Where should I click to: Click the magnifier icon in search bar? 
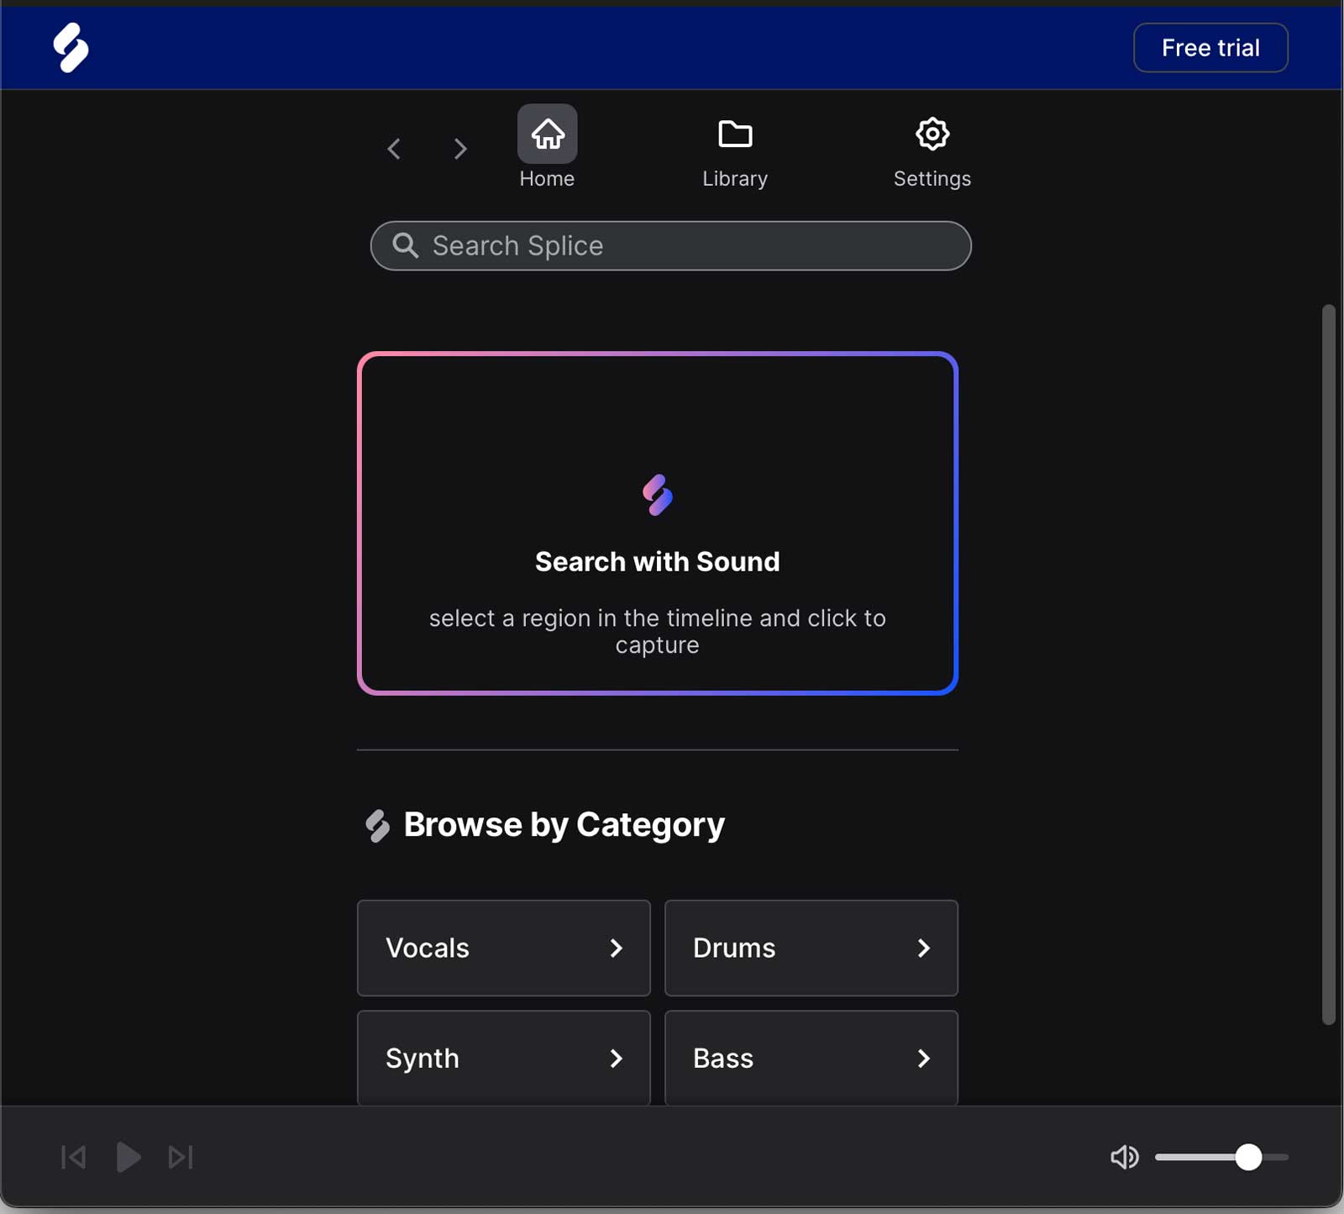(406, 245)
